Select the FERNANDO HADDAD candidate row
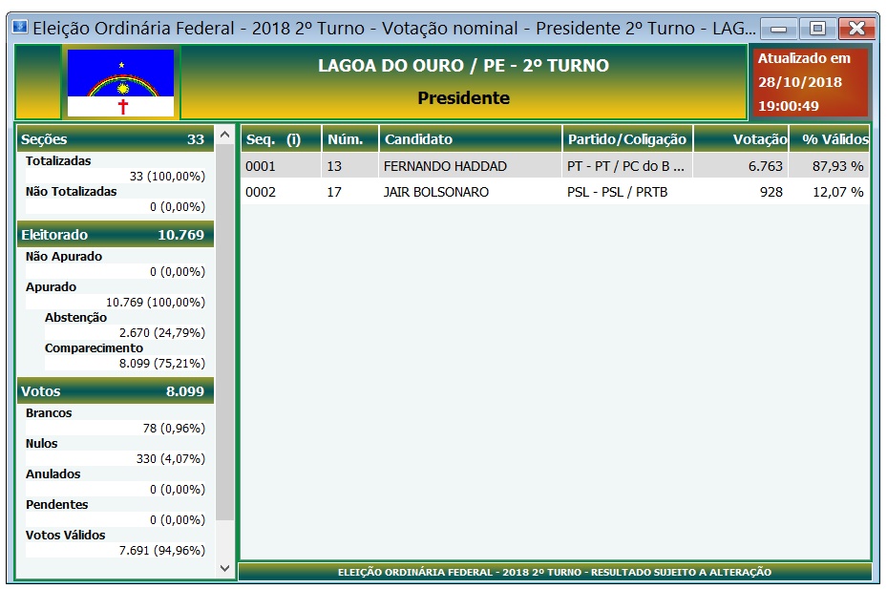Viewport: 887px width, 589px height. pos(555,166)
